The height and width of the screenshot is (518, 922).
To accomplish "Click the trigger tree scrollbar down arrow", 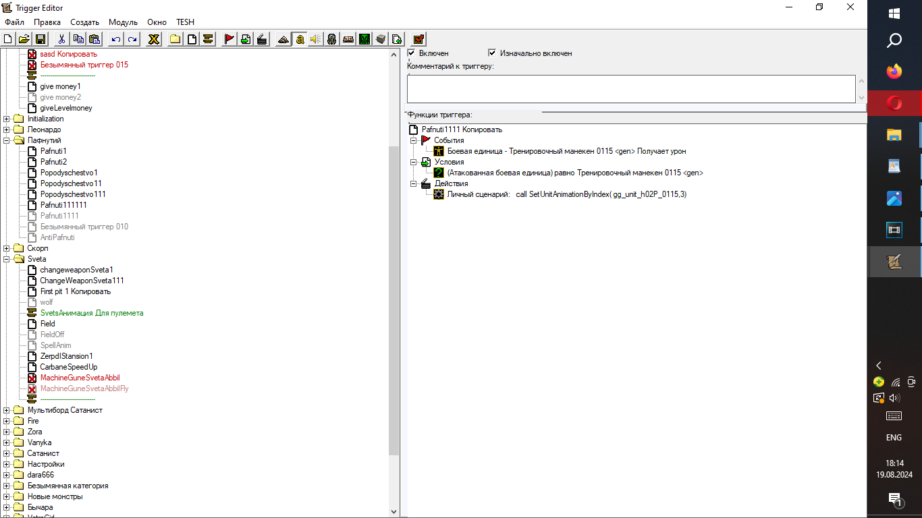I will (394, 513).
